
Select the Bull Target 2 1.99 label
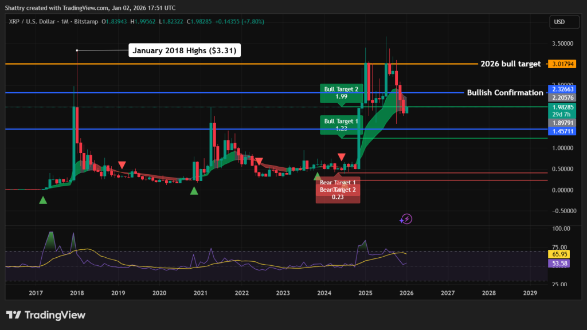click(x=341, y=93)
